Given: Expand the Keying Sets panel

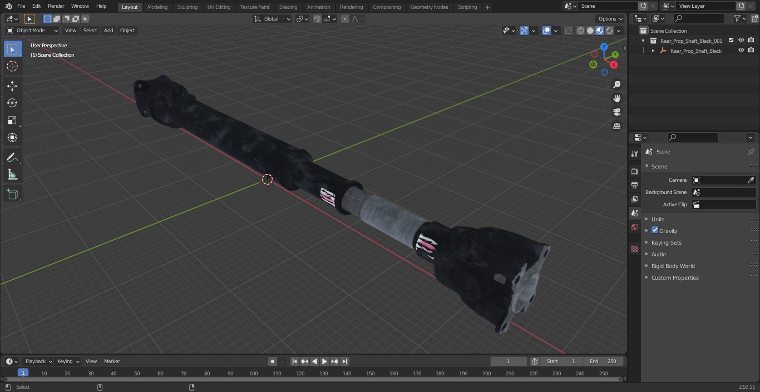Looking at the screenshot, I should point(666,242).
